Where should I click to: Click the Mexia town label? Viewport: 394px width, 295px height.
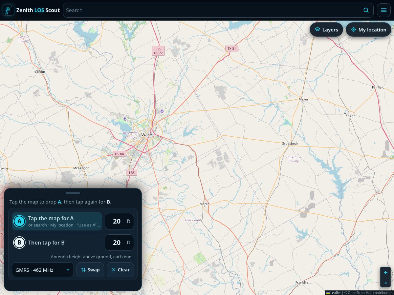tap(303, 99)
